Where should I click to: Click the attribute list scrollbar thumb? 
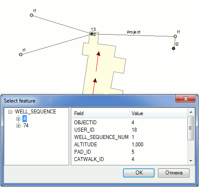pyautogui.click(x=191, y=128)
